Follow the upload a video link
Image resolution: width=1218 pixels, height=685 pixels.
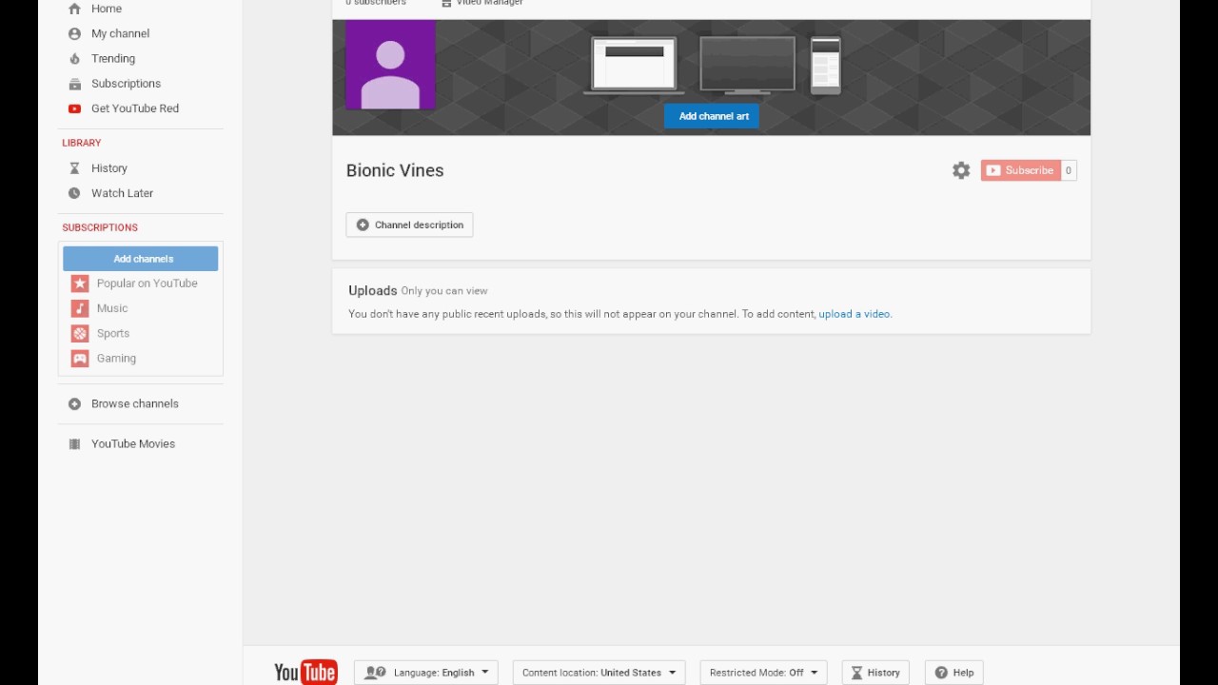855,314
